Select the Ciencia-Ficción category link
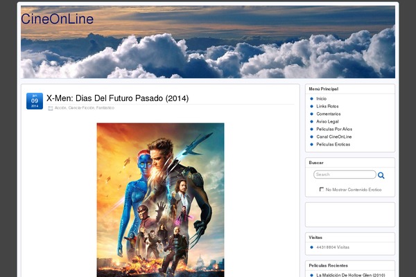The height and width of the screenshot is (277, 416). click(81, 108)
